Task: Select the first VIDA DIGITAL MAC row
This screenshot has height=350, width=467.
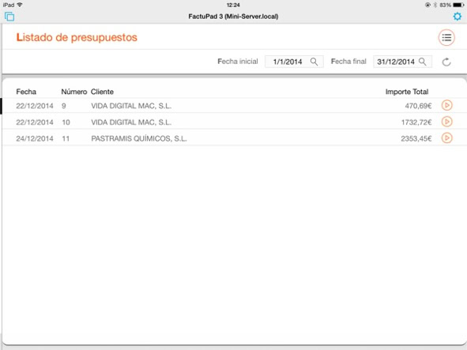Action: click(235, 105)
